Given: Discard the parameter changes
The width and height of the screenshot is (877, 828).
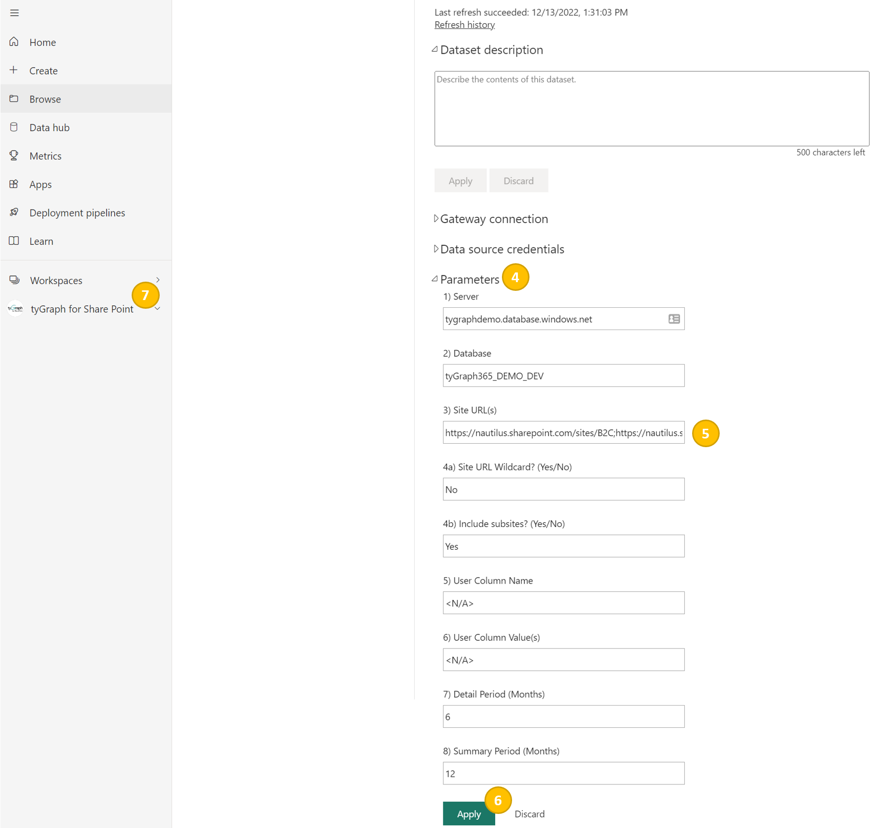Looking at the screenshot, I should click(x=529, y=814).
